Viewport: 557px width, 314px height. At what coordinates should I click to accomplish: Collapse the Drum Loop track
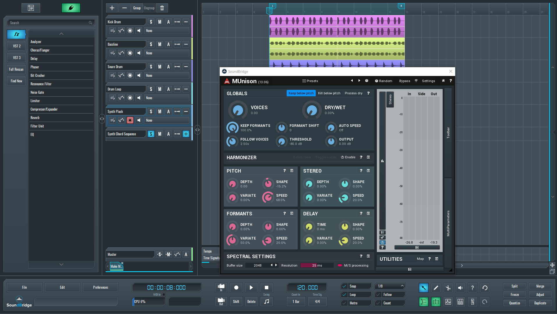click(186, 89)
